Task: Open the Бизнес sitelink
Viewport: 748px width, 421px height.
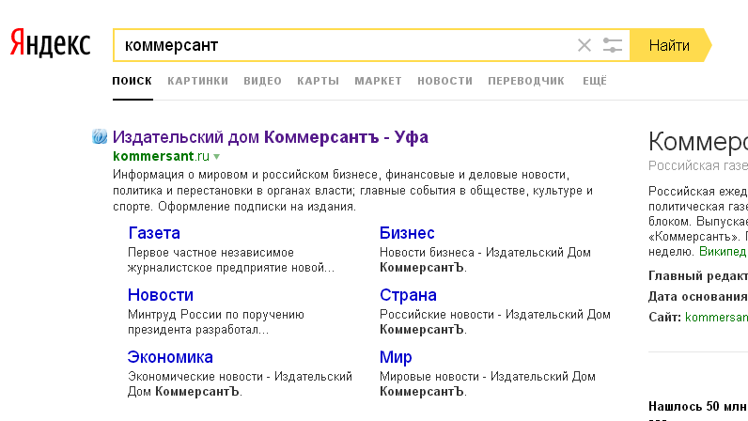Action: click(408, 233)
